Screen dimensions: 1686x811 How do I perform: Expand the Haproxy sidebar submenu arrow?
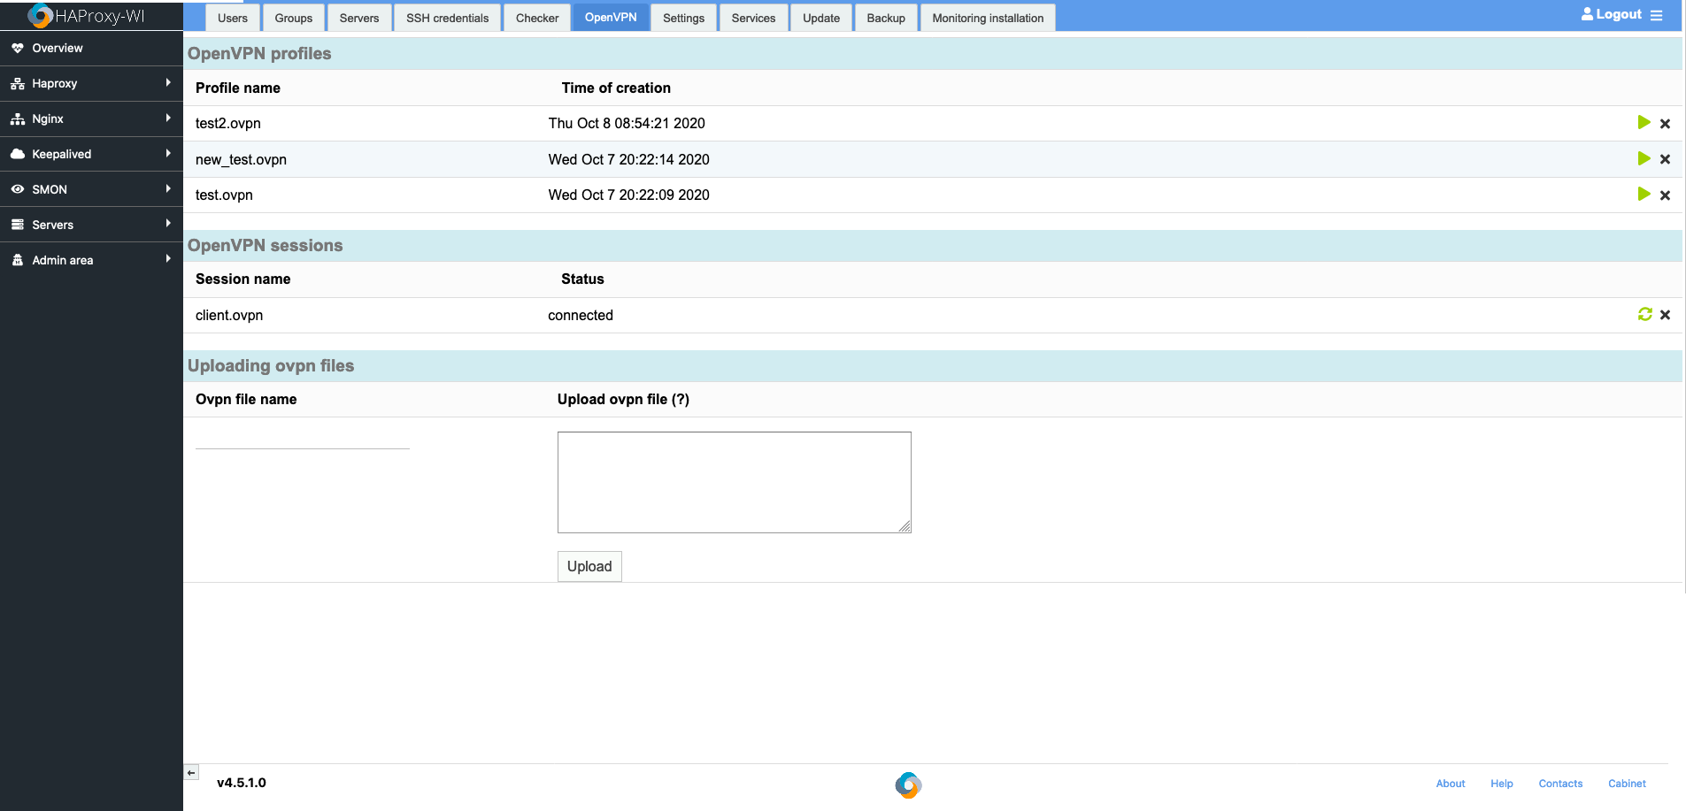(168, 82)
